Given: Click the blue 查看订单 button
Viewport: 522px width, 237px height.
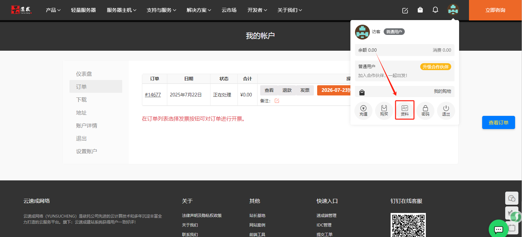Looking at the screenshot, I should point(498,122).
